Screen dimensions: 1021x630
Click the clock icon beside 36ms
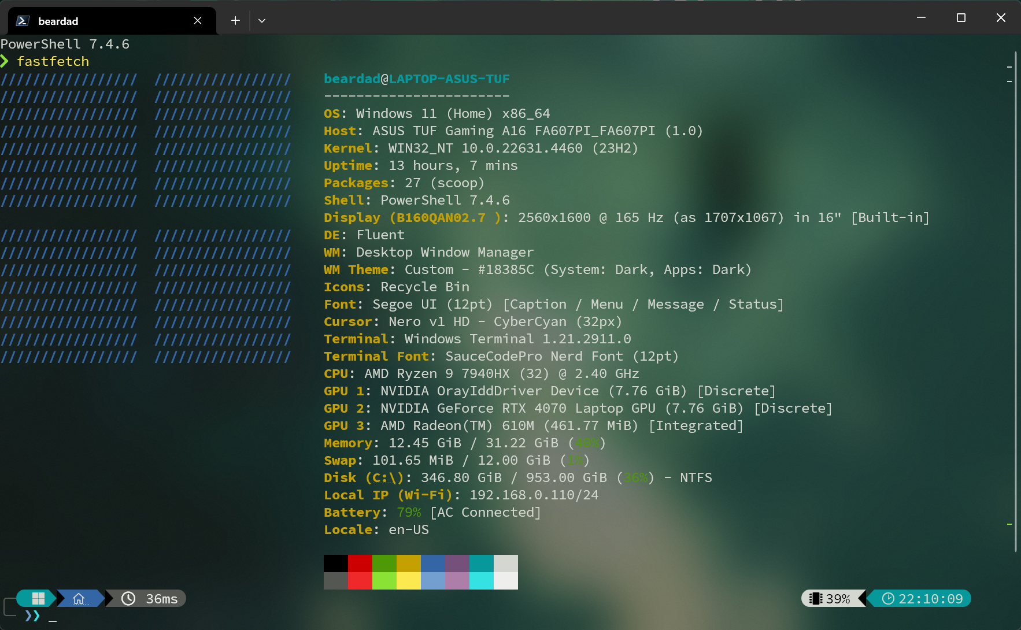click(x=128, y=599)
